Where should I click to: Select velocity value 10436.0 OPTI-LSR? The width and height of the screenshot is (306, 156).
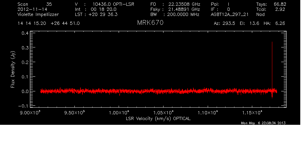tap(113, 4)
